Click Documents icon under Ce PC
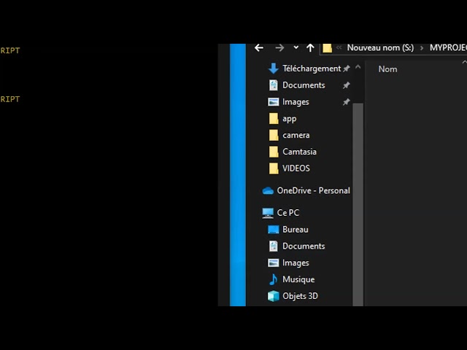This screenshot has width=467, height=350. click(274, 246)
